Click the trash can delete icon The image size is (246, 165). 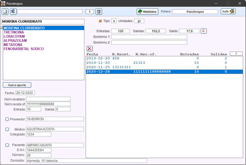coord(99,12)
